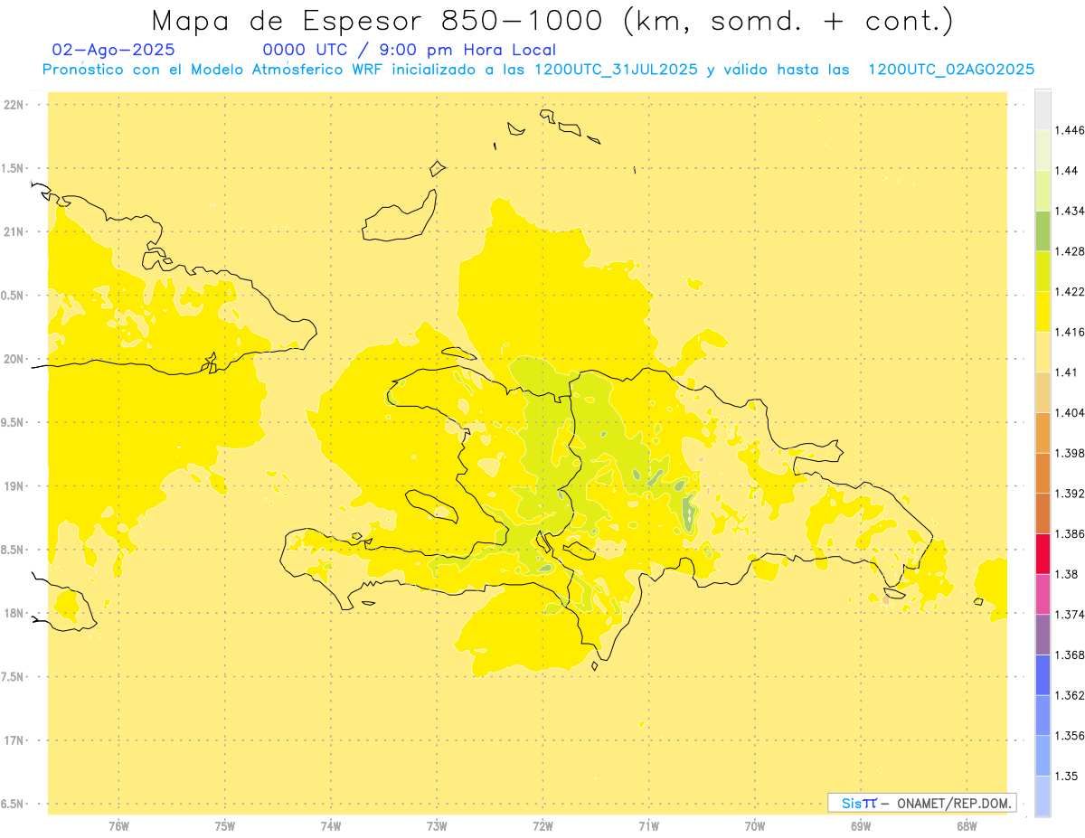Click the longitude label 71W
This screenshot has height=838, width=1085.
(x=648, y=825)
